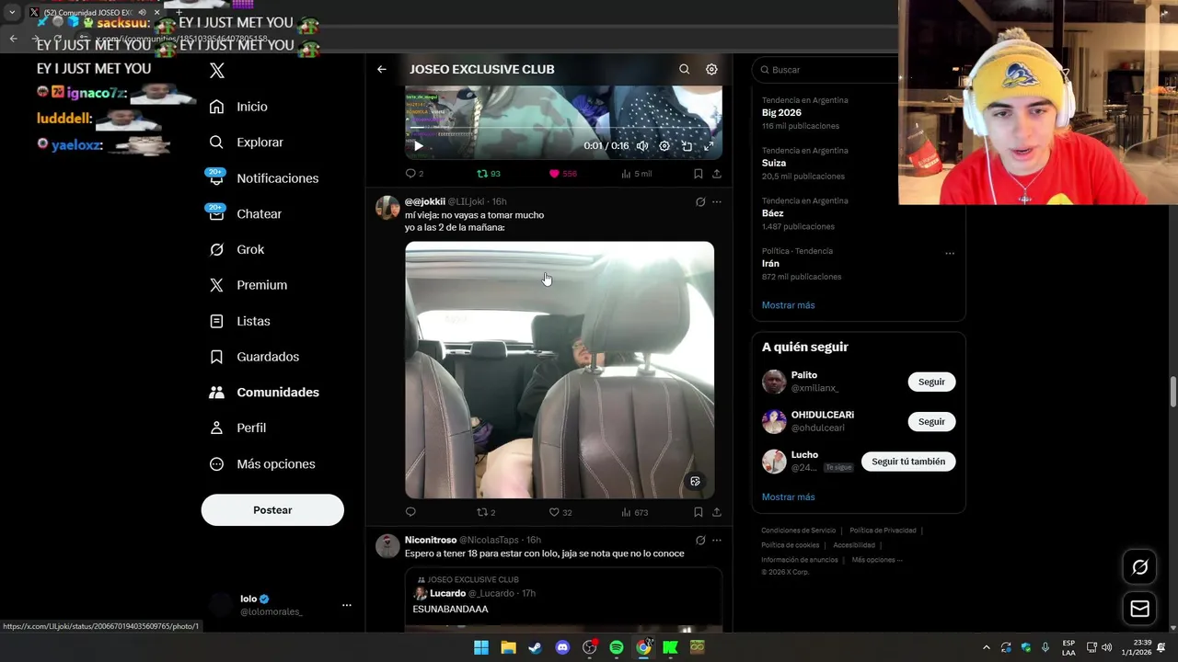The image size is (1178, 662).
Task: Open Grok from the sidebar
Action: [x=237, y=249]
